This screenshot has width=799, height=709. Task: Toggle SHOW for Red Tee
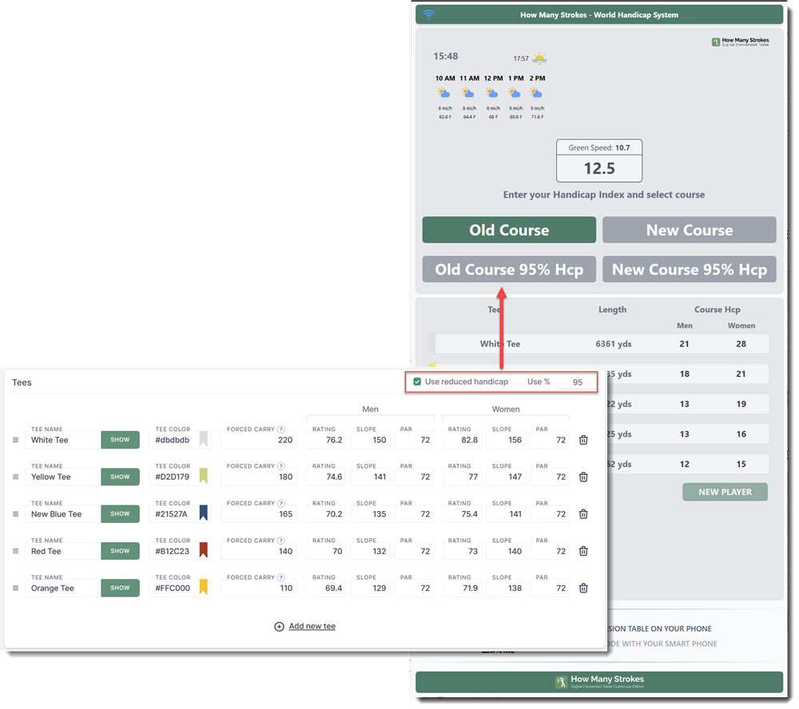121,551
